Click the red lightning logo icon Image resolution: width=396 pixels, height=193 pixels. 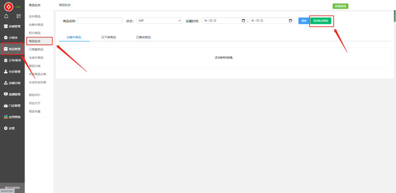[x=8, y=7]
